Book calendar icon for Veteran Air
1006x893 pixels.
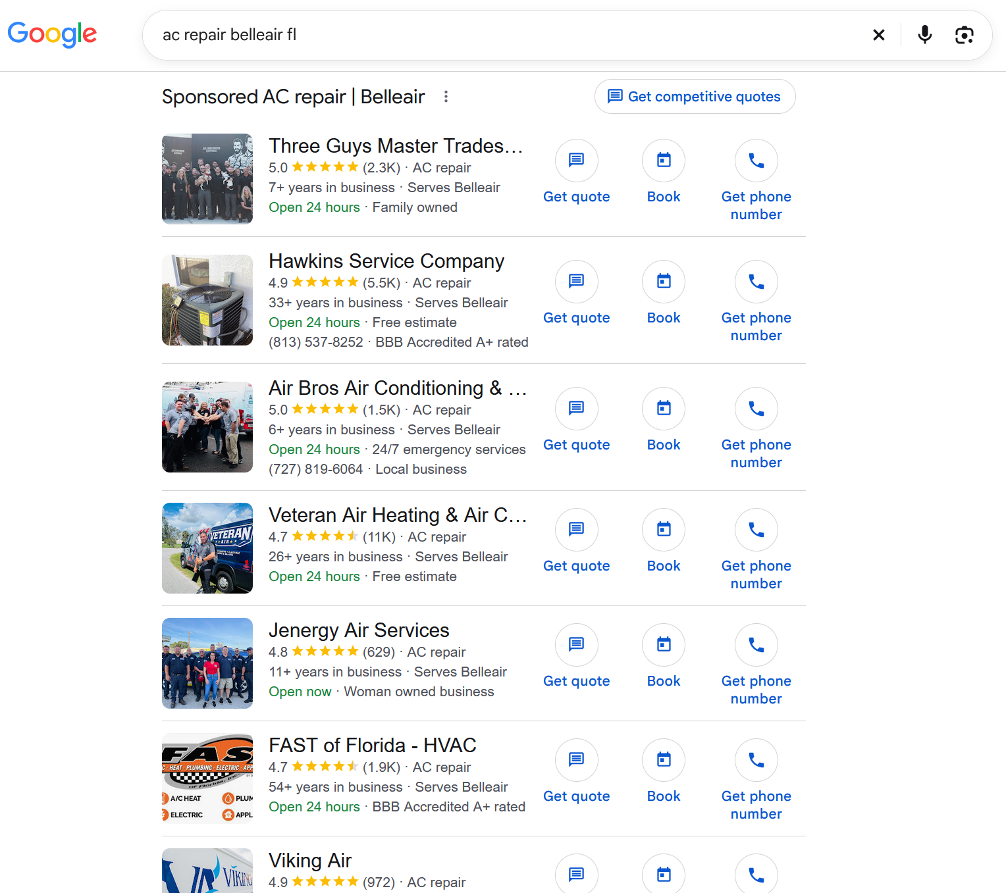click(664, 529)
